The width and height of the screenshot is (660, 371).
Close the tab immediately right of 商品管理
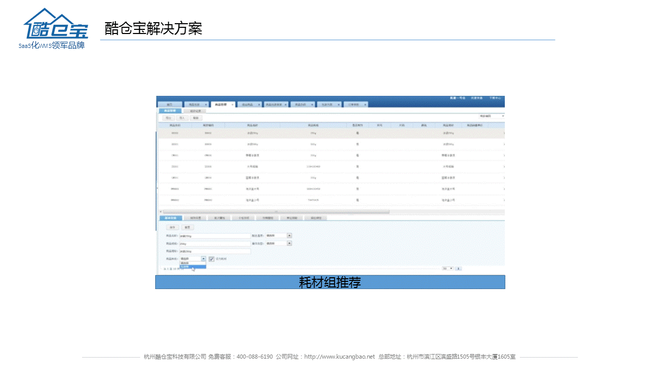pyautogui.click(x=259, y=105)
